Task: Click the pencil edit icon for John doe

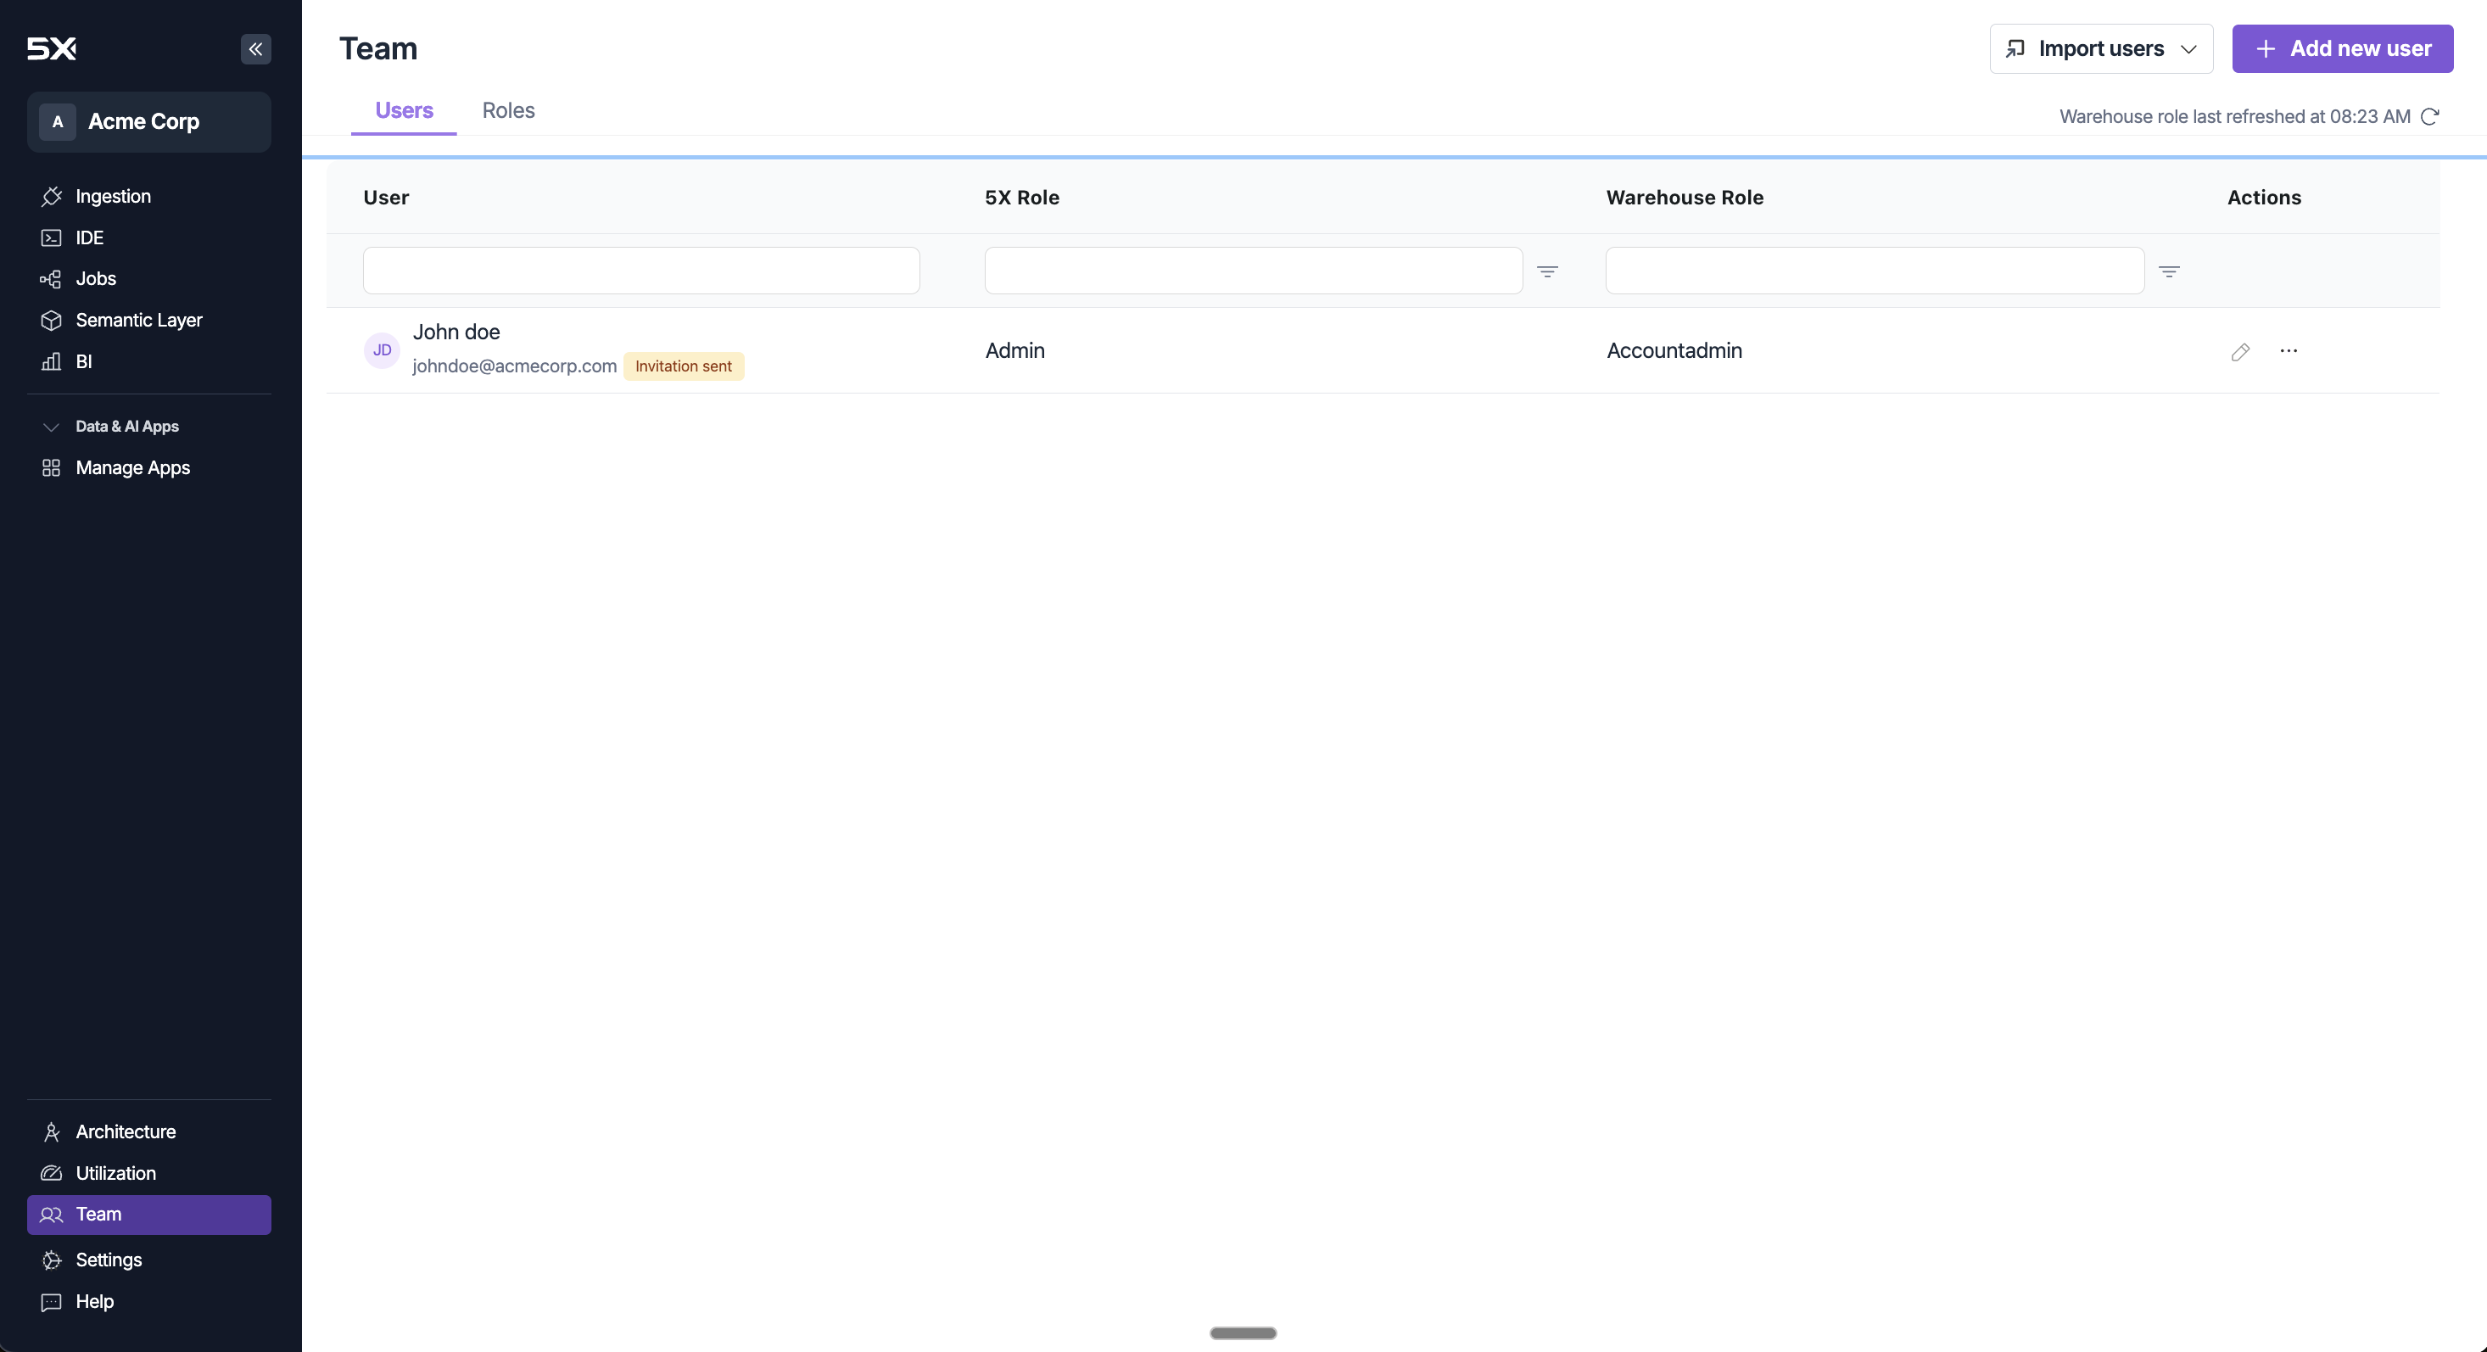Action: coord(2240,351)
